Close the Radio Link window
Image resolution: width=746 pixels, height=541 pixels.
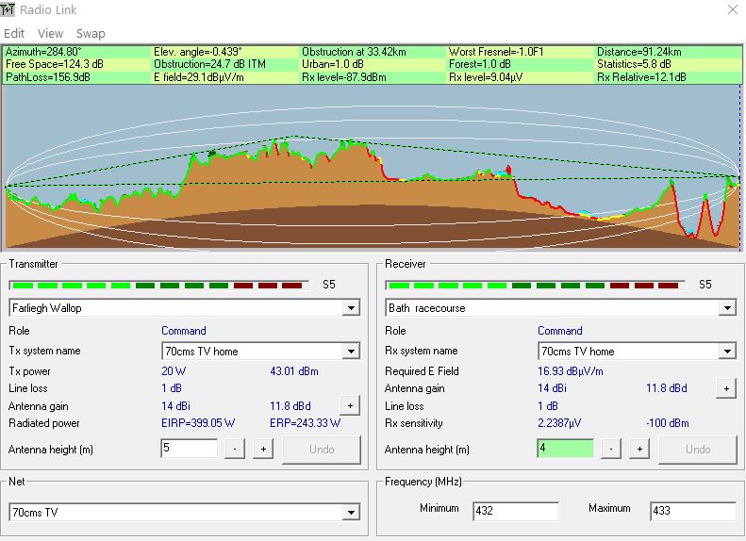(733, 9)
